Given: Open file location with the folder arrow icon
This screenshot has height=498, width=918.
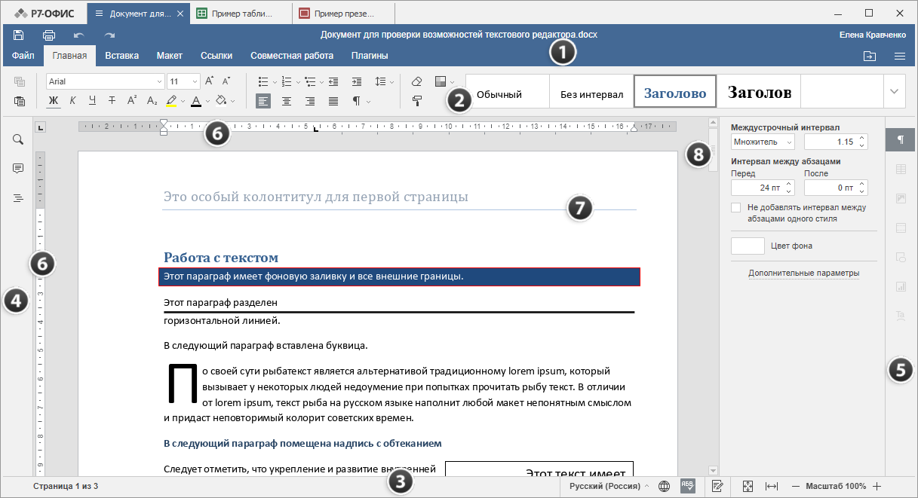Looking at the screenshot, I should click(x=870, y=56).
